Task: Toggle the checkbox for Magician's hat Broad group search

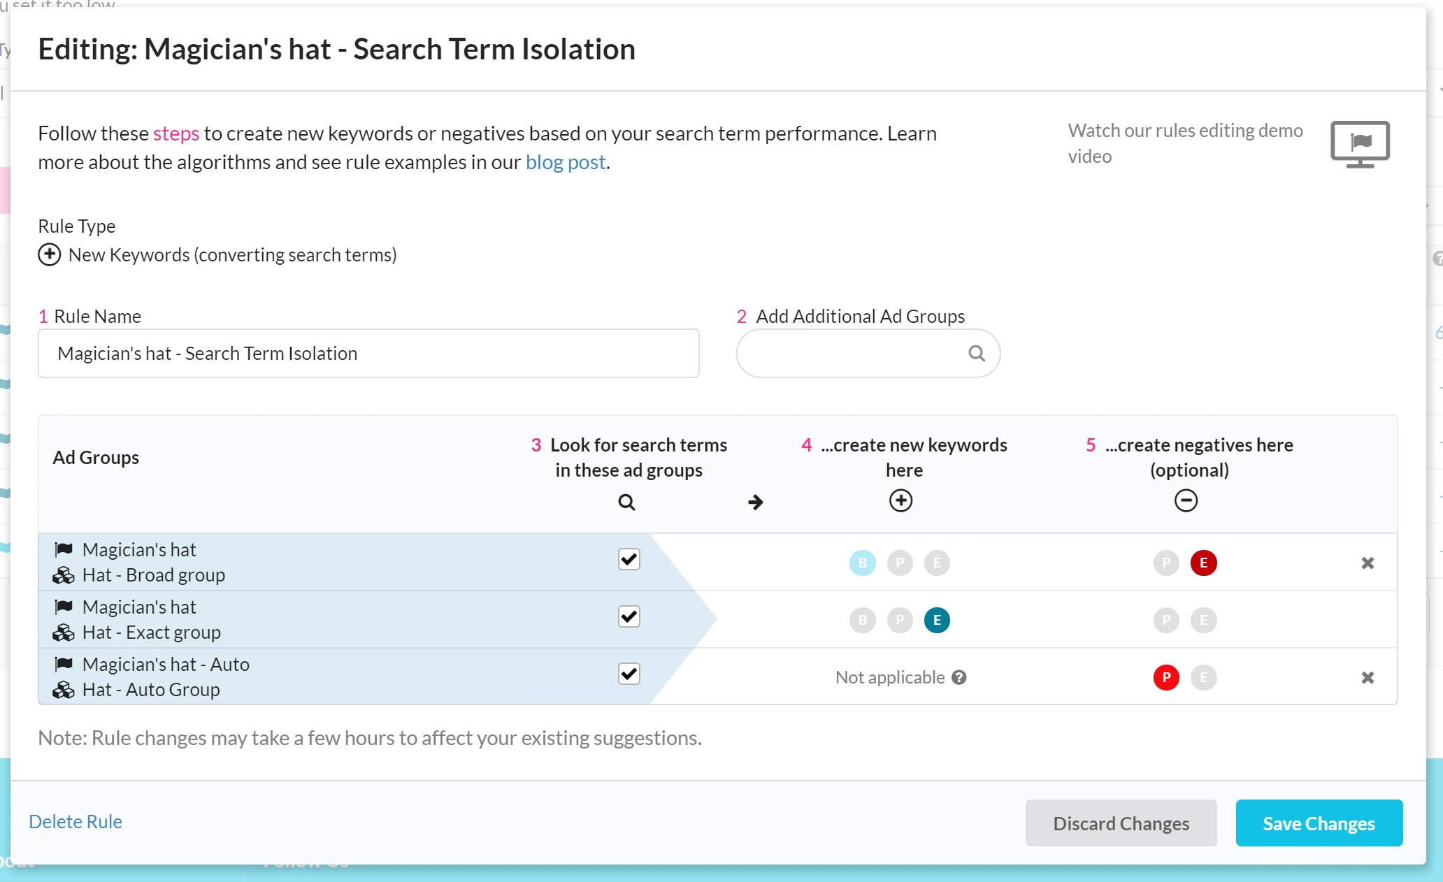Action: (629, 560)
